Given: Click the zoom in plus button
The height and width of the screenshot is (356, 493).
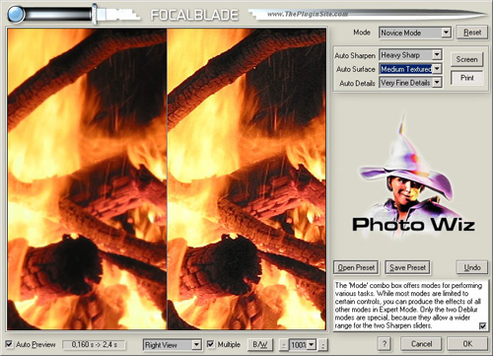Looking at the screenshot, I should coord(323,345).
